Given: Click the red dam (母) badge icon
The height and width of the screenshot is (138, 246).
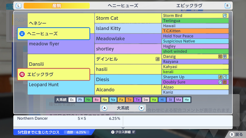Looking at the screenshot, I should pyautogui.click(x=22, y=74).
